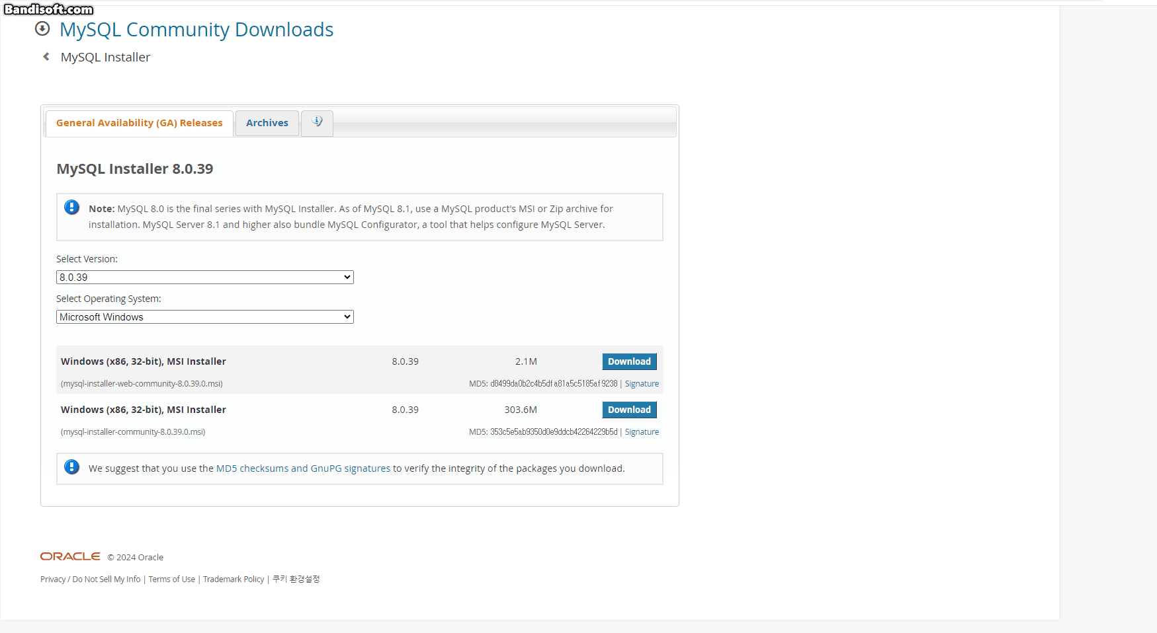Click the mysql-installer-community-8.0.39.0.msi filename
The height and width of the screenshot is (633, 1157).
133,432
